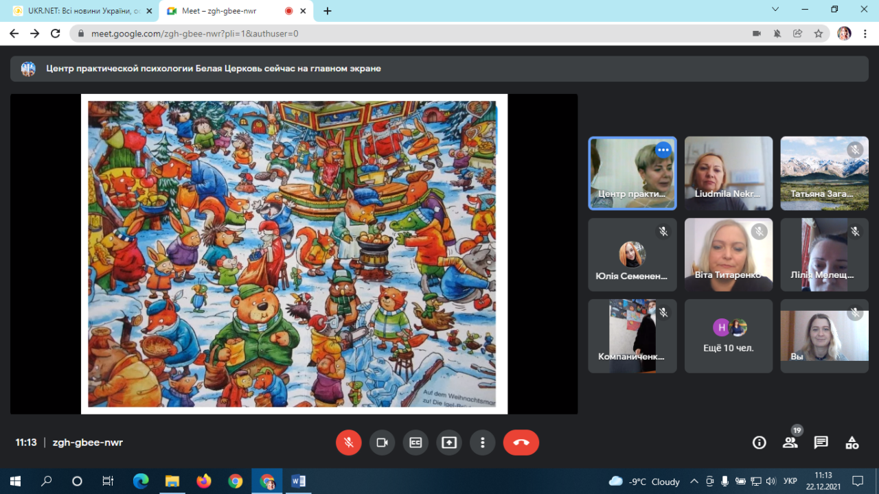Open the volume control in the tray
The image size is (879, 494).
(770, 482)
